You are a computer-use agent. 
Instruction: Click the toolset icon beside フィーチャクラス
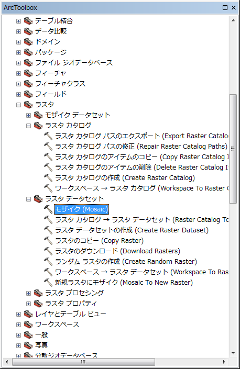tap(28, 84)
